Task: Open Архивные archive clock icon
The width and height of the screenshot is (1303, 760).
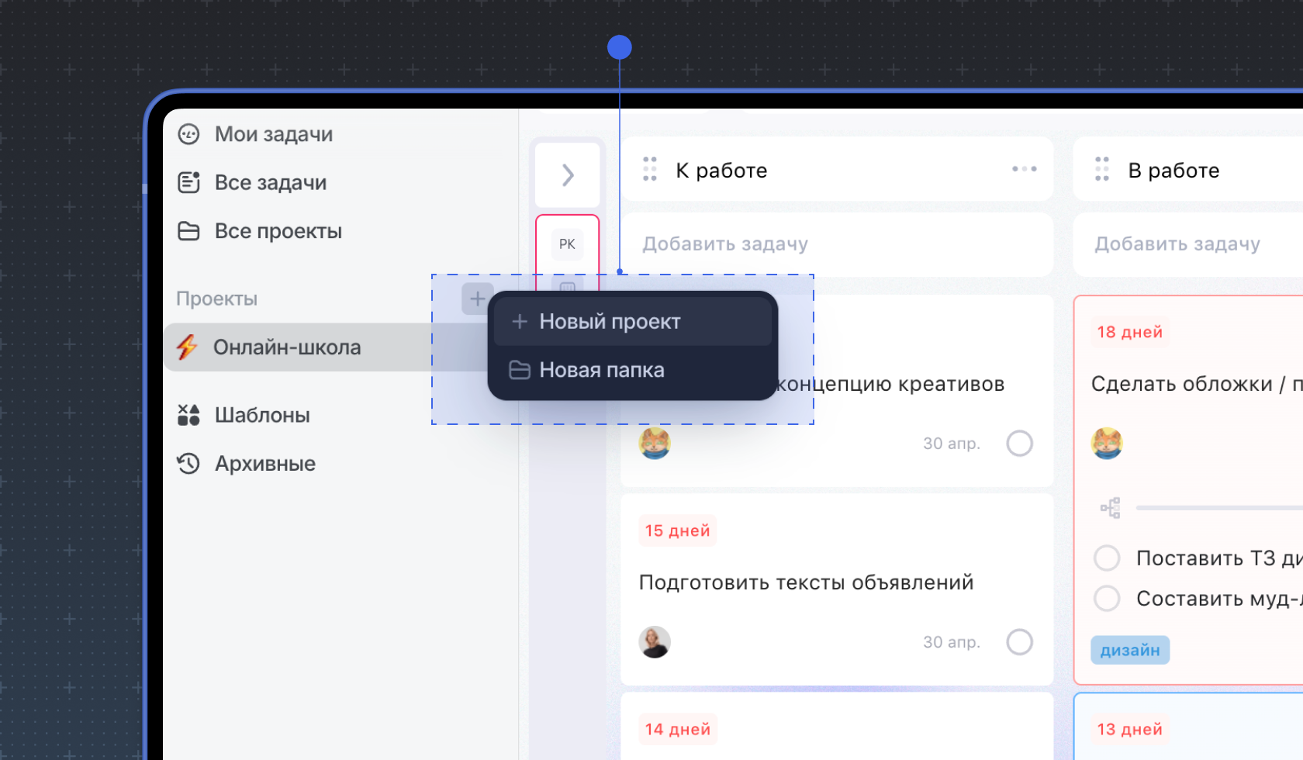Action: pos(188,464)
